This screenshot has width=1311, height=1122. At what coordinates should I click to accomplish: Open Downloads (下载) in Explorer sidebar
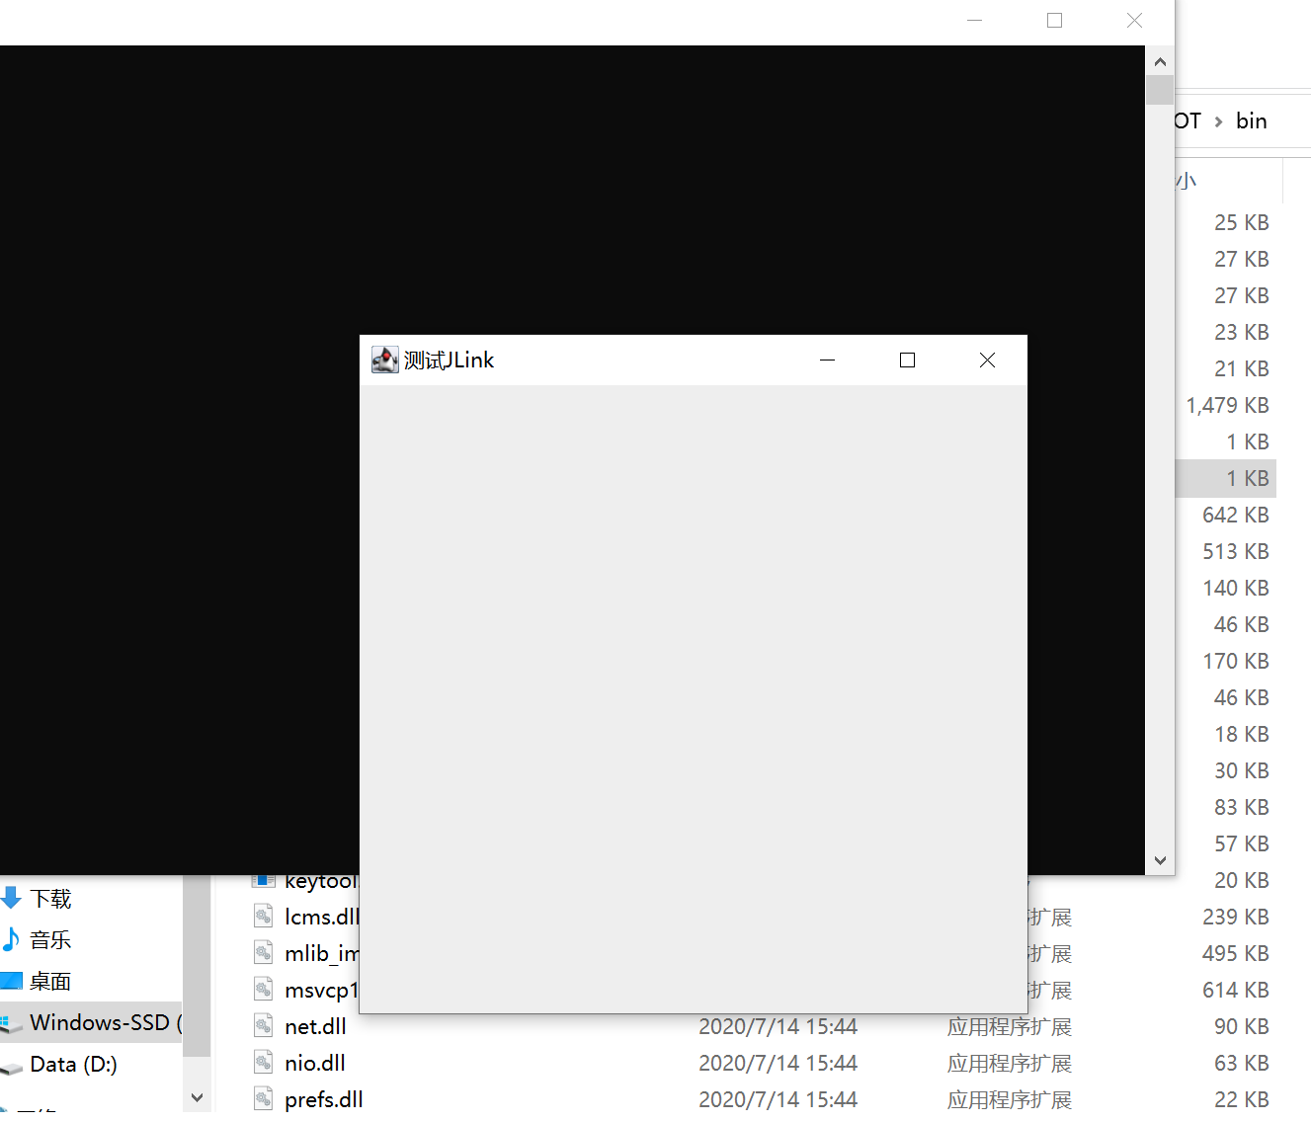click(50, 898)
